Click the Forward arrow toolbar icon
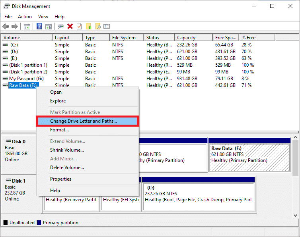300x237 pixels. [x=15, y=27]
